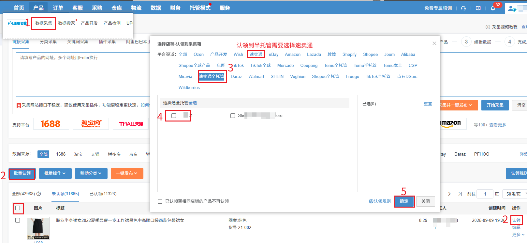This screenshot has width=527, height=243.
Task: Choose the 速卖通 platform channel
Action: [256, 55]
